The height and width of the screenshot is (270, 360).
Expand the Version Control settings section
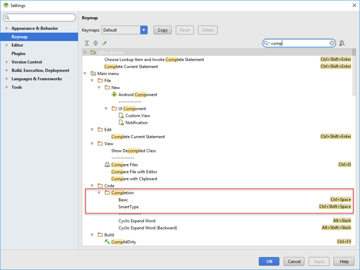coord(7,62)
